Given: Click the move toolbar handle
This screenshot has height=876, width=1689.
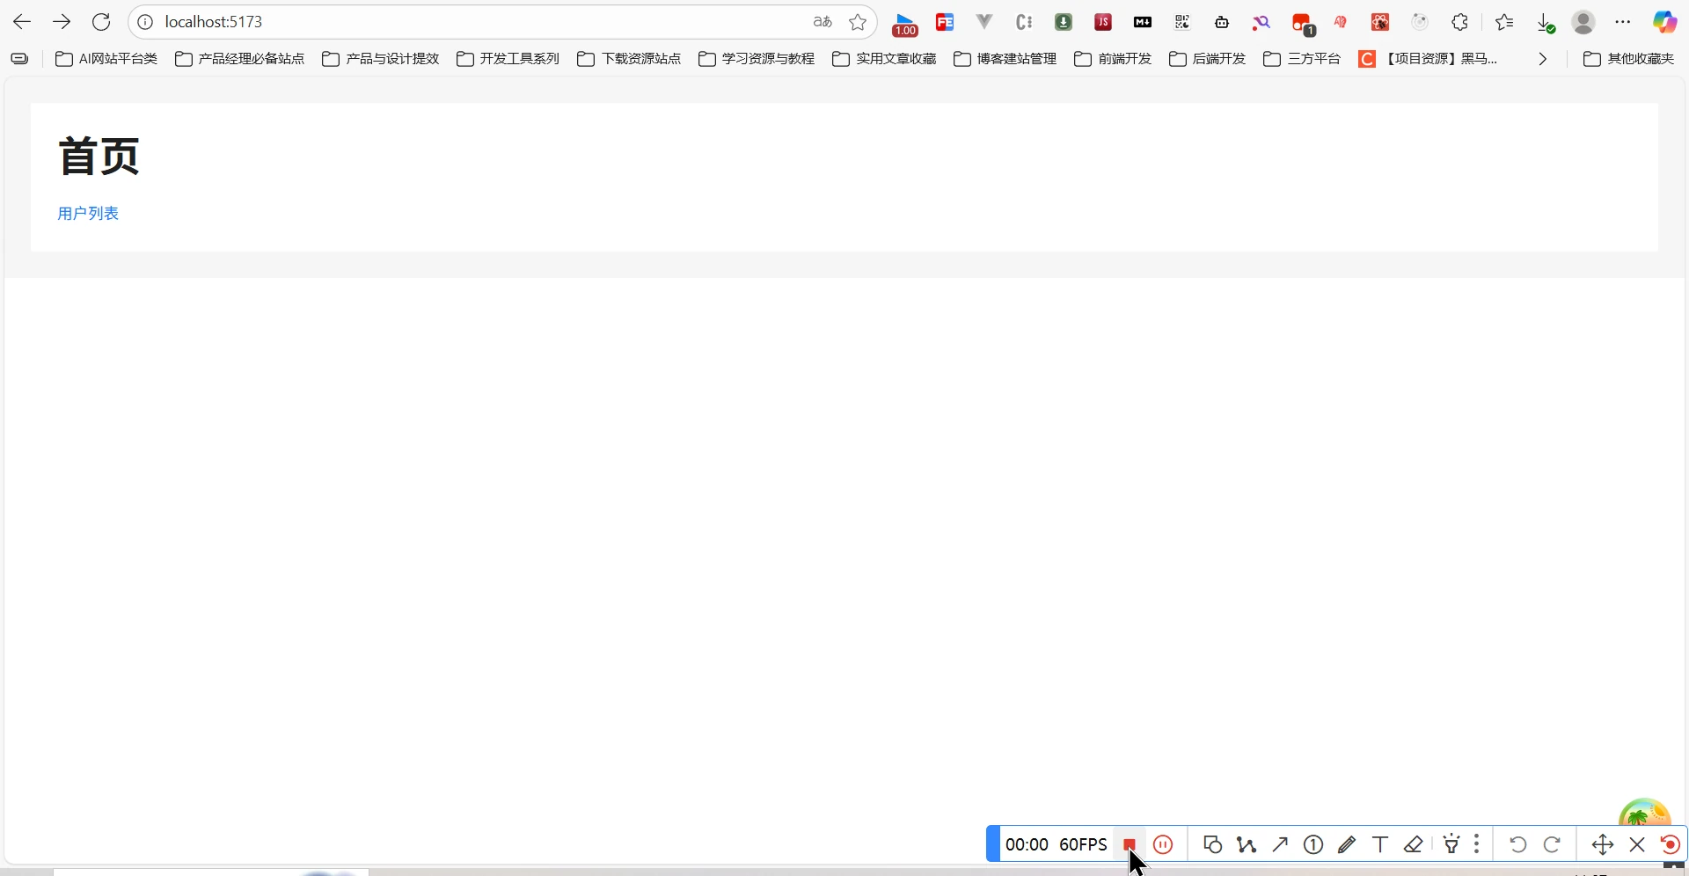Looking at the screenshot, I should pyautogui.click(x=1602, y=845).
